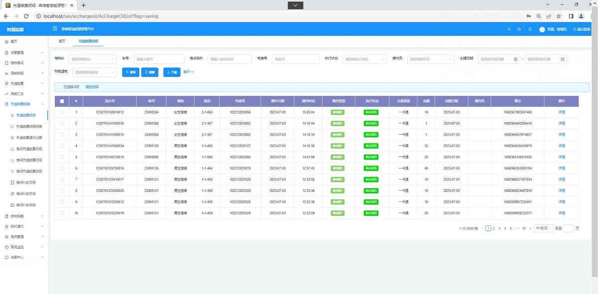This screenshot has width=598, height=294.
Task: Open notifications via the bell icon
Action: (530, 29)
